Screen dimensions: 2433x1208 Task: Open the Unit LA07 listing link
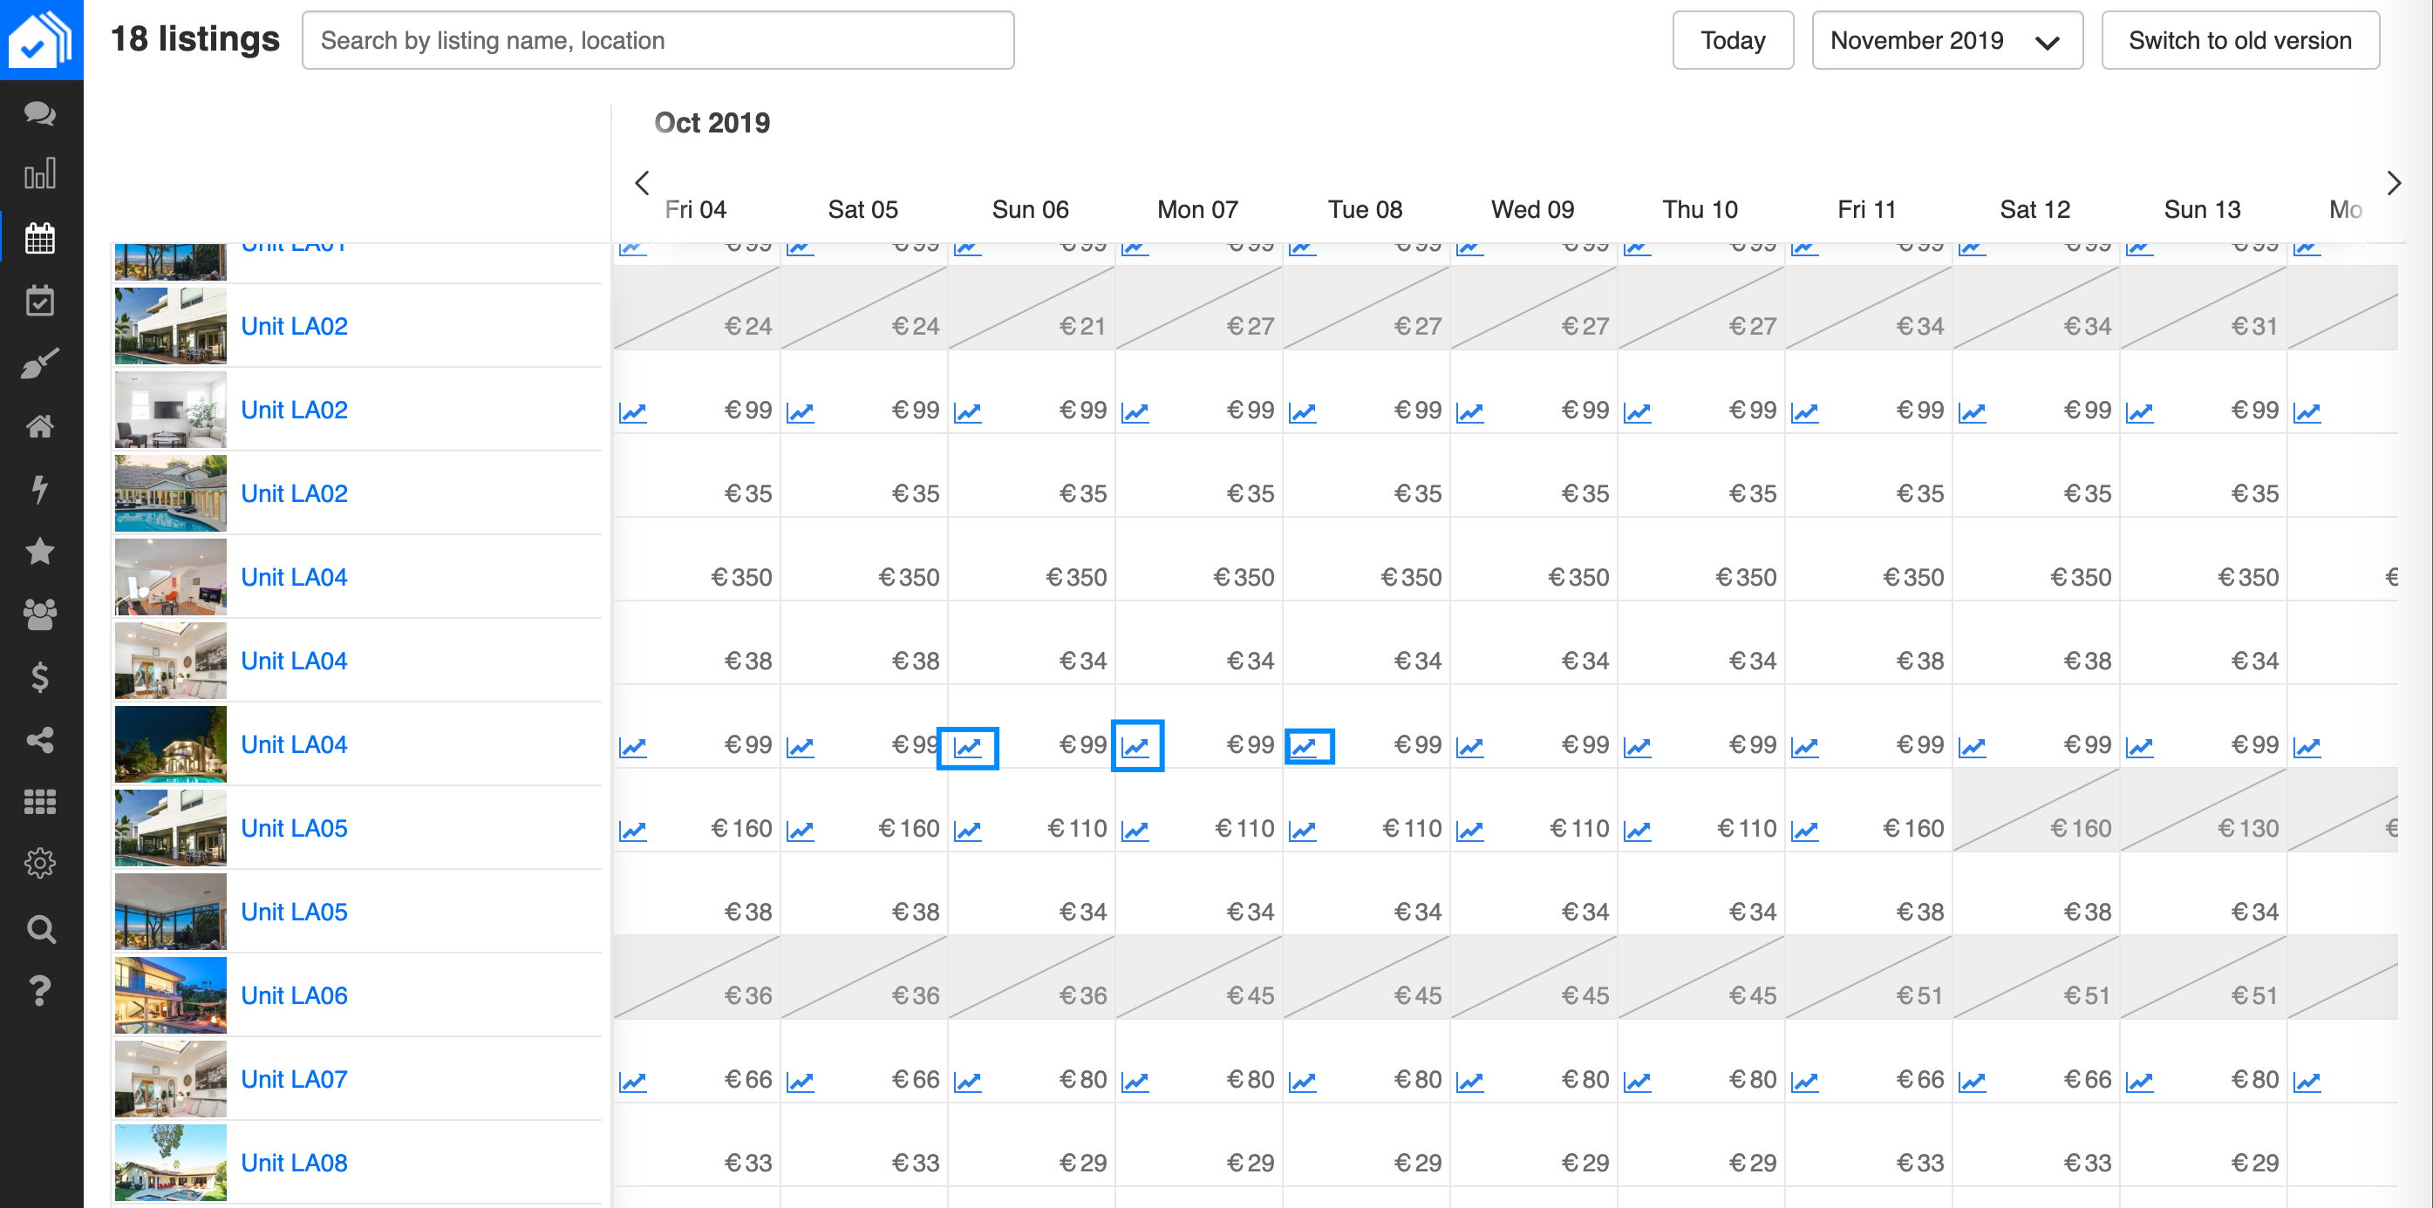pyautogui.click(x=294, y=1079)
